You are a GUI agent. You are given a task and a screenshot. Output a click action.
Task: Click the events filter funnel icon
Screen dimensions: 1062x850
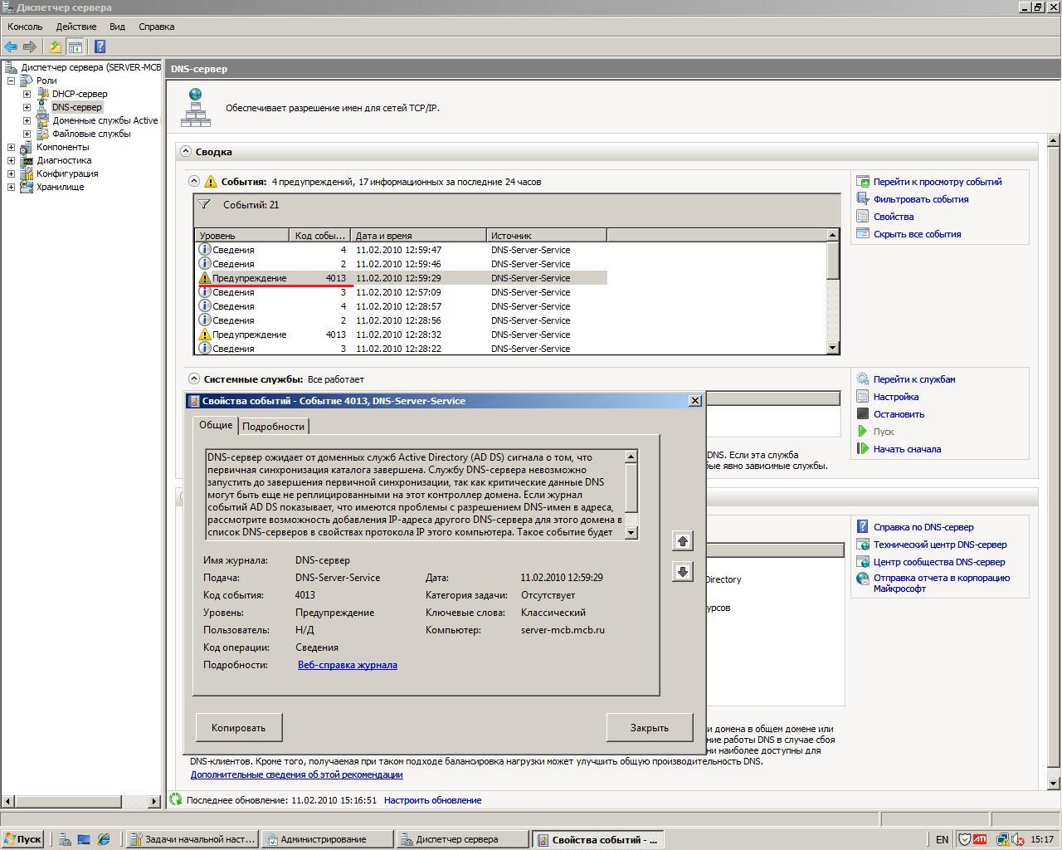[x=204, y=204]
